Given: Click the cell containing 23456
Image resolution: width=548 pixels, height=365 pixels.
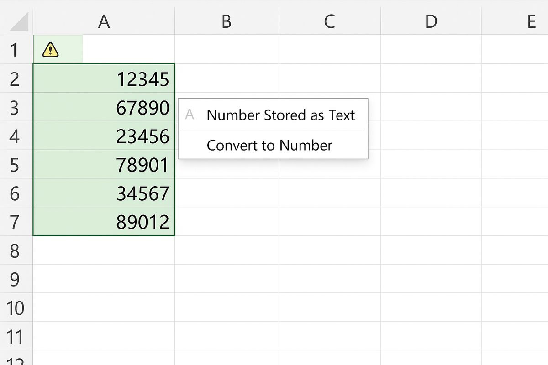Looking at the screenshot, I should click(x=104, y=136).
